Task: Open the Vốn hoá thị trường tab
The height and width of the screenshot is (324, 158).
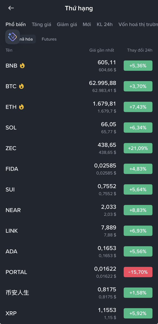Action: (x=138, y=24)
